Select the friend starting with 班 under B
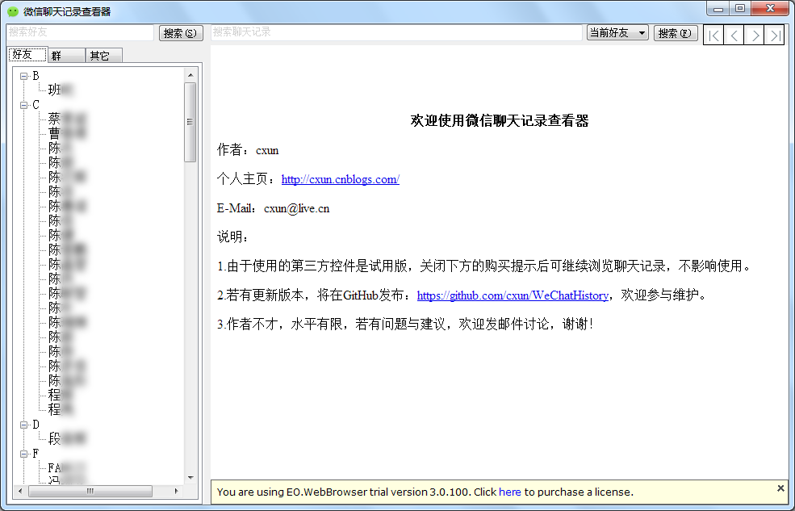This screenshot has width=795, height=511. 61,90
